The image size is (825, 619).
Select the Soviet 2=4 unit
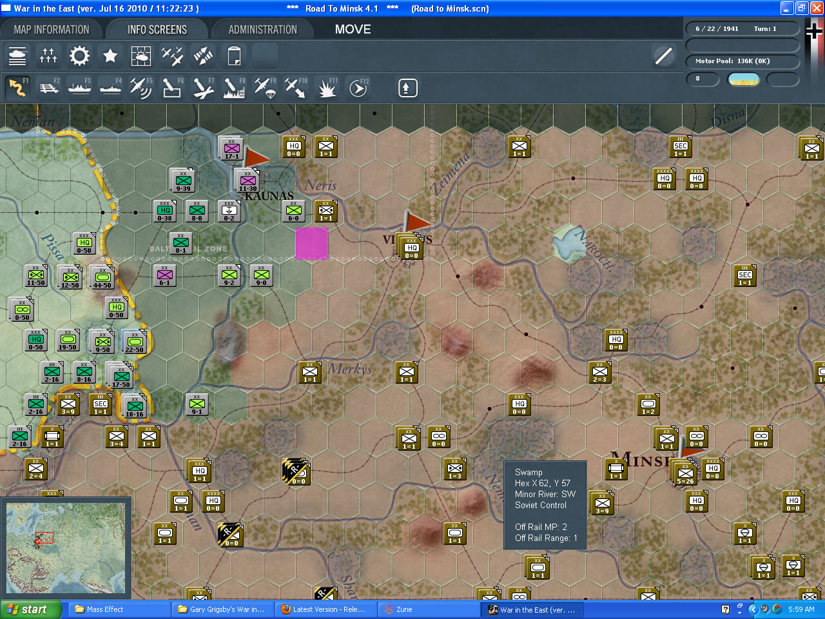(36, 469)
